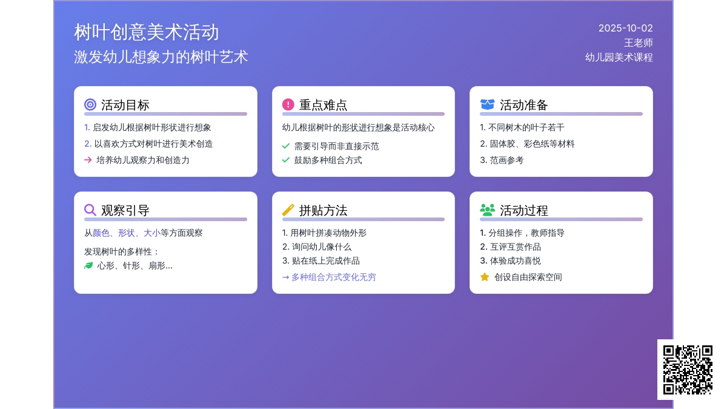727x409 pixels.
Task: Click the pink exclamation icon beside 重点难点
Action: tap(288, 105)
